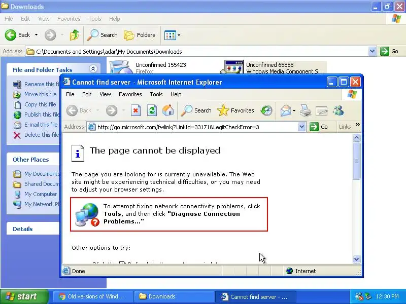Click Go next to Internet Explorer address bar

click(x=319, y=127)
